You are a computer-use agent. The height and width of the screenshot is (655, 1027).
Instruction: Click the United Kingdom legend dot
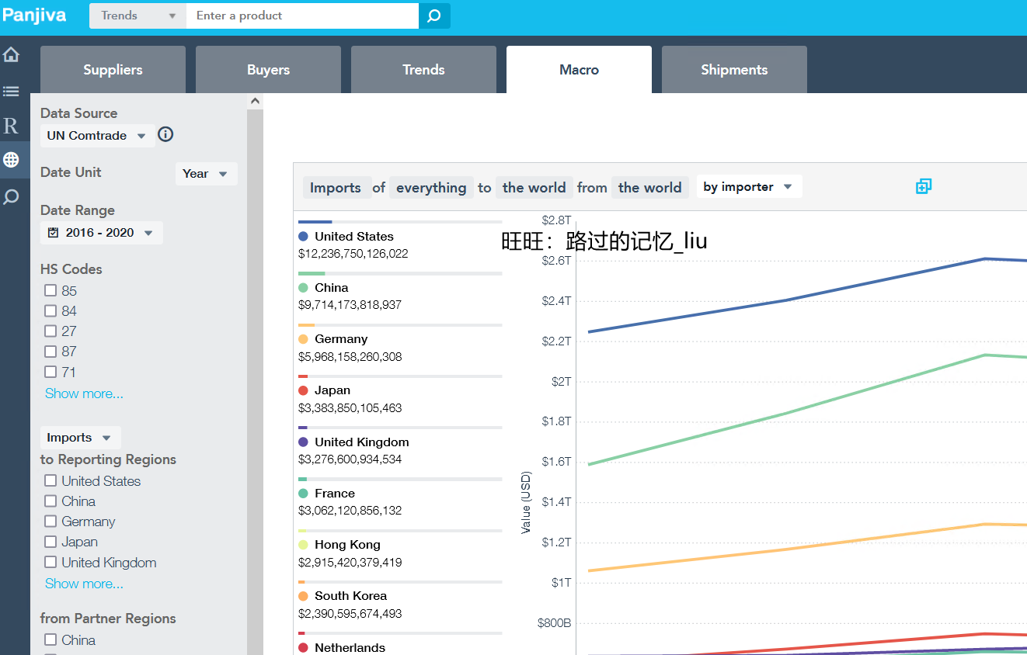point(303,442)
